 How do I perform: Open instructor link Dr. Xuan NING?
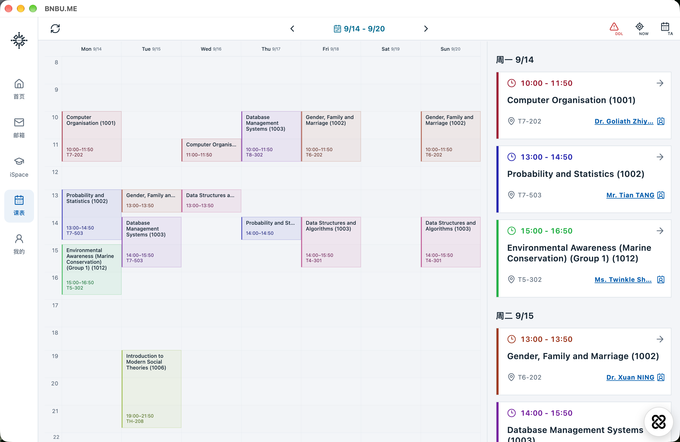pyautogui.click(x=630, y=377)
